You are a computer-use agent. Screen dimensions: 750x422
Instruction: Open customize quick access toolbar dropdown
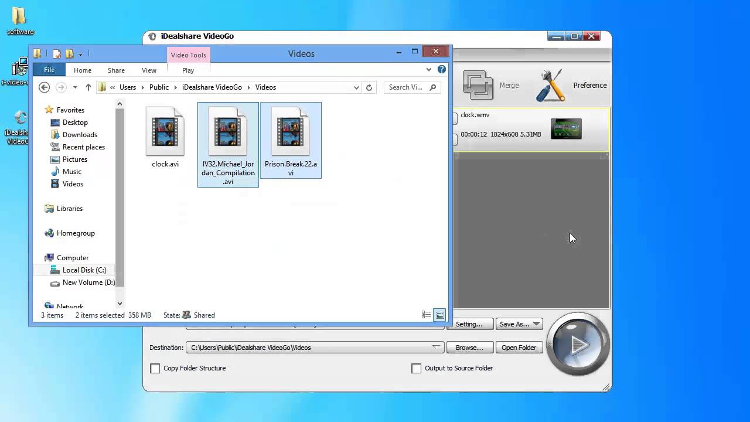(80, 54)
